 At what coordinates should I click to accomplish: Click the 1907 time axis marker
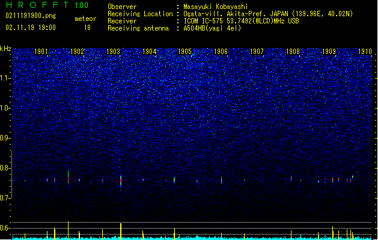point(257,52)
